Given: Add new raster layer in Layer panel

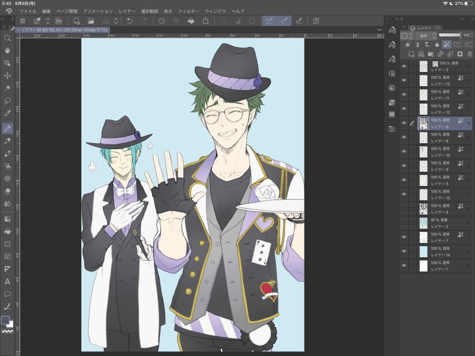Looking at the screenshot, I should point(411,54).
